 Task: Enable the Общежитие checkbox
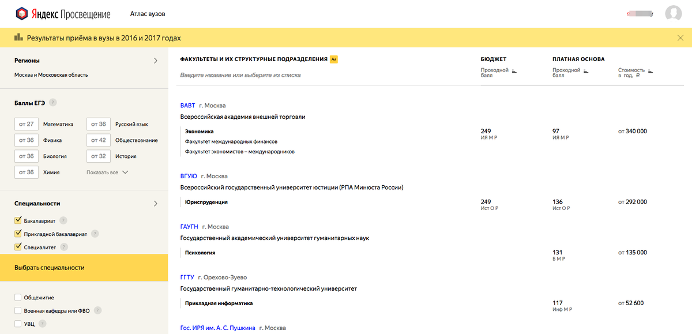point(18,298)
